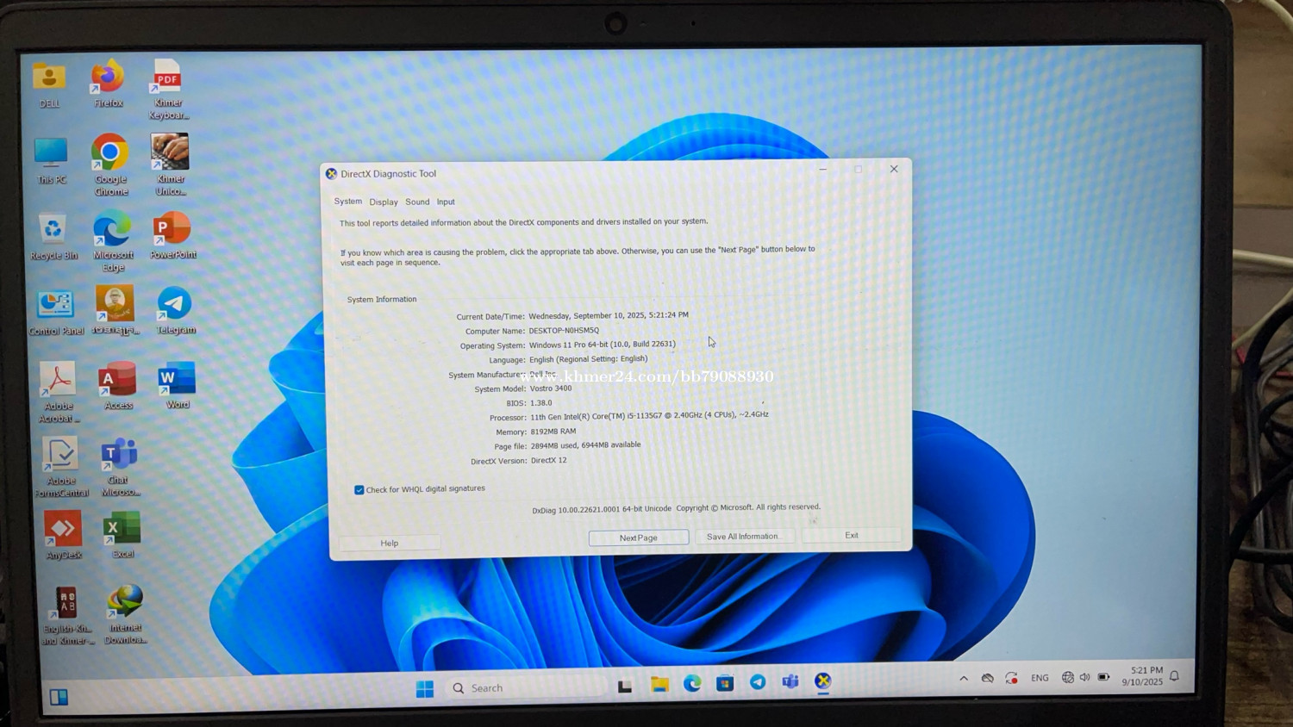Click the 'English (Regional Setting: English)' language text
The width and height of the screenshot is (1293, 727).
589,359
